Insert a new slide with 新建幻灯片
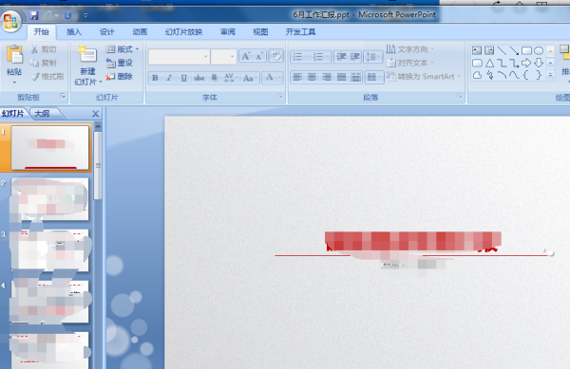This screenshot has width=570, height=369. 87,65
